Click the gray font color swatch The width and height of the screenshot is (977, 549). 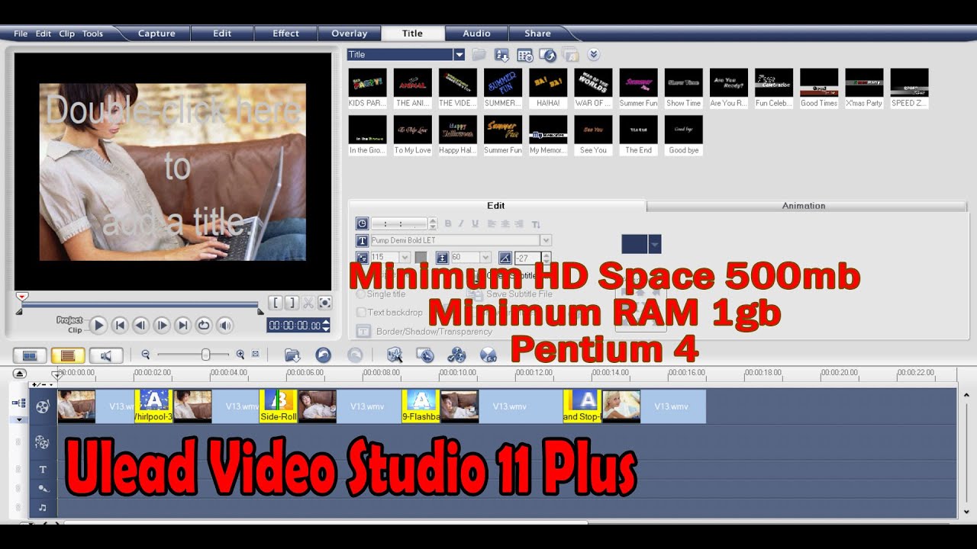click(421, 258)
